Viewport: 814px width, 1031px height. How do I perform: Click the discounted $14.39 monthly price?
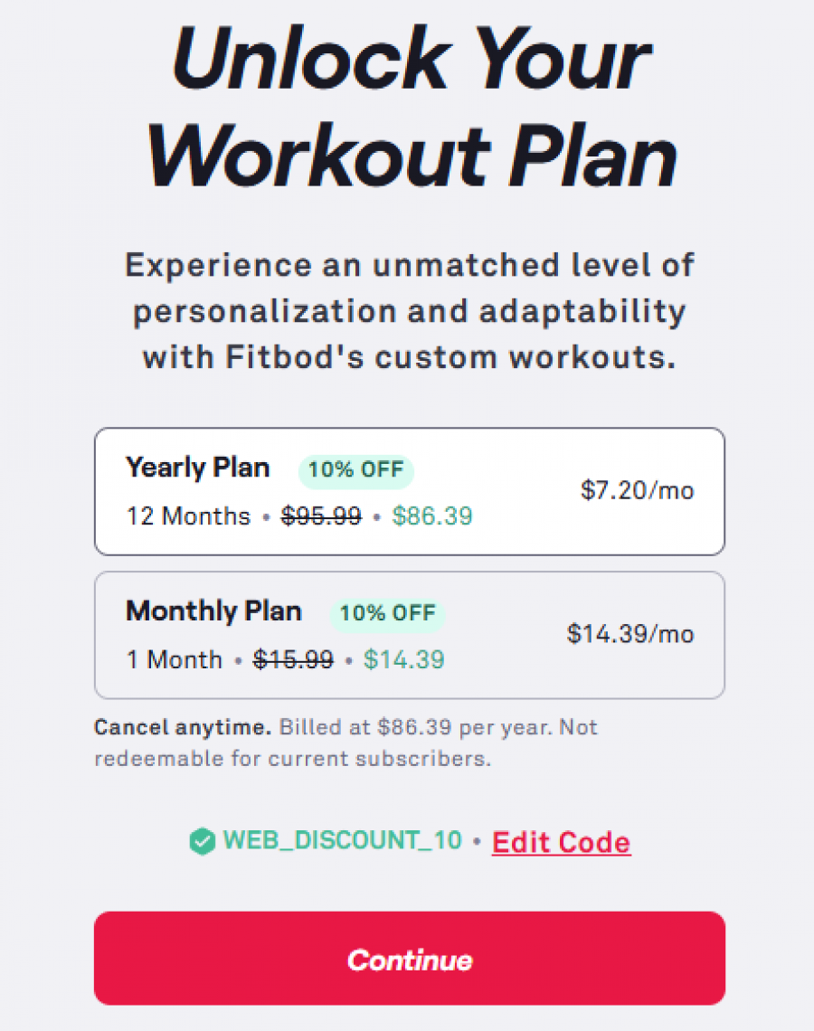click(404, 659)
